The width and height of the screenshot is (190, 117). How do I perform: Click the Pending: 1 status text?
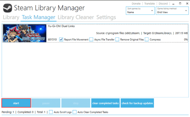pyautogui.click(x=8, y=112)
